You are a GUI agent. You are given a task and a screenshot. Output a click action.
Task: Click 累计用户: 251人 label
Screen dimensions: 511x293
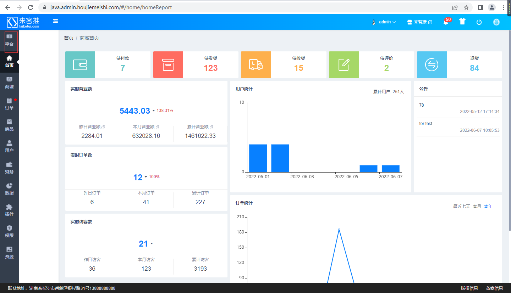389,92
